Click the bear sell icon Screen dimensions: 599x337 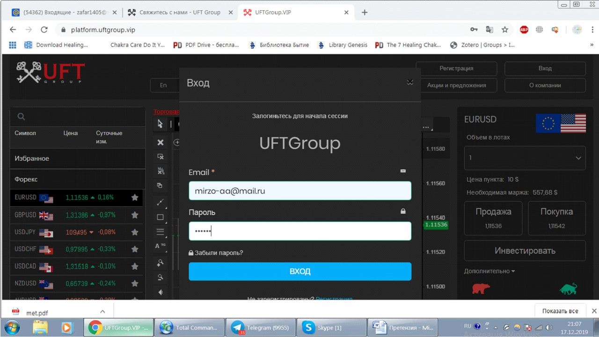[x=481, y=288]
